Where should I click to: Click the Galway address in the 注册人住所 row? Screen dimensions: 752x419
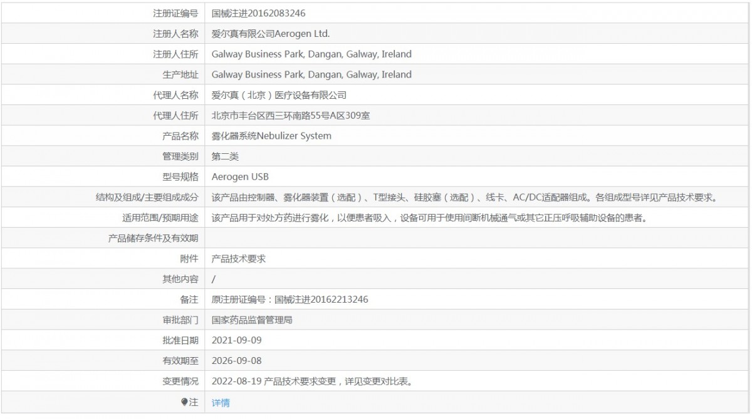[x=311, y=54]
